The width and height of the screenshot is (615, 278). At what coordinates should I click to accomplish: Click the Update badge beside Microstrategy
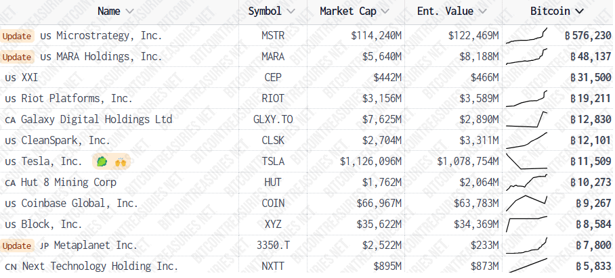click(x=16, y=36)
